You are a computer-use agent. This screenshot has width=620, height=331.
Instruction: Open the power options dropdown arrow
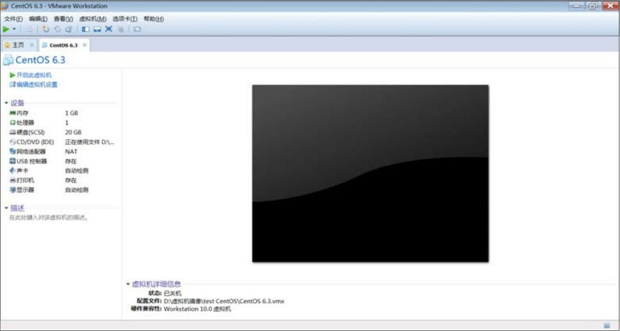14,29
